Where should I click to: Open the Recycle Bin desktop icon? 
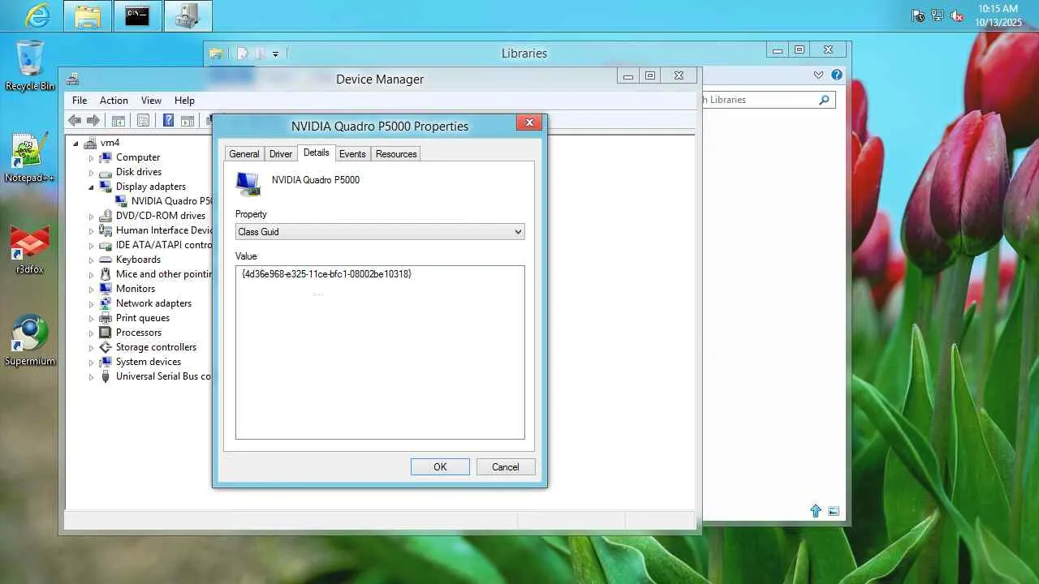(30, 65)
